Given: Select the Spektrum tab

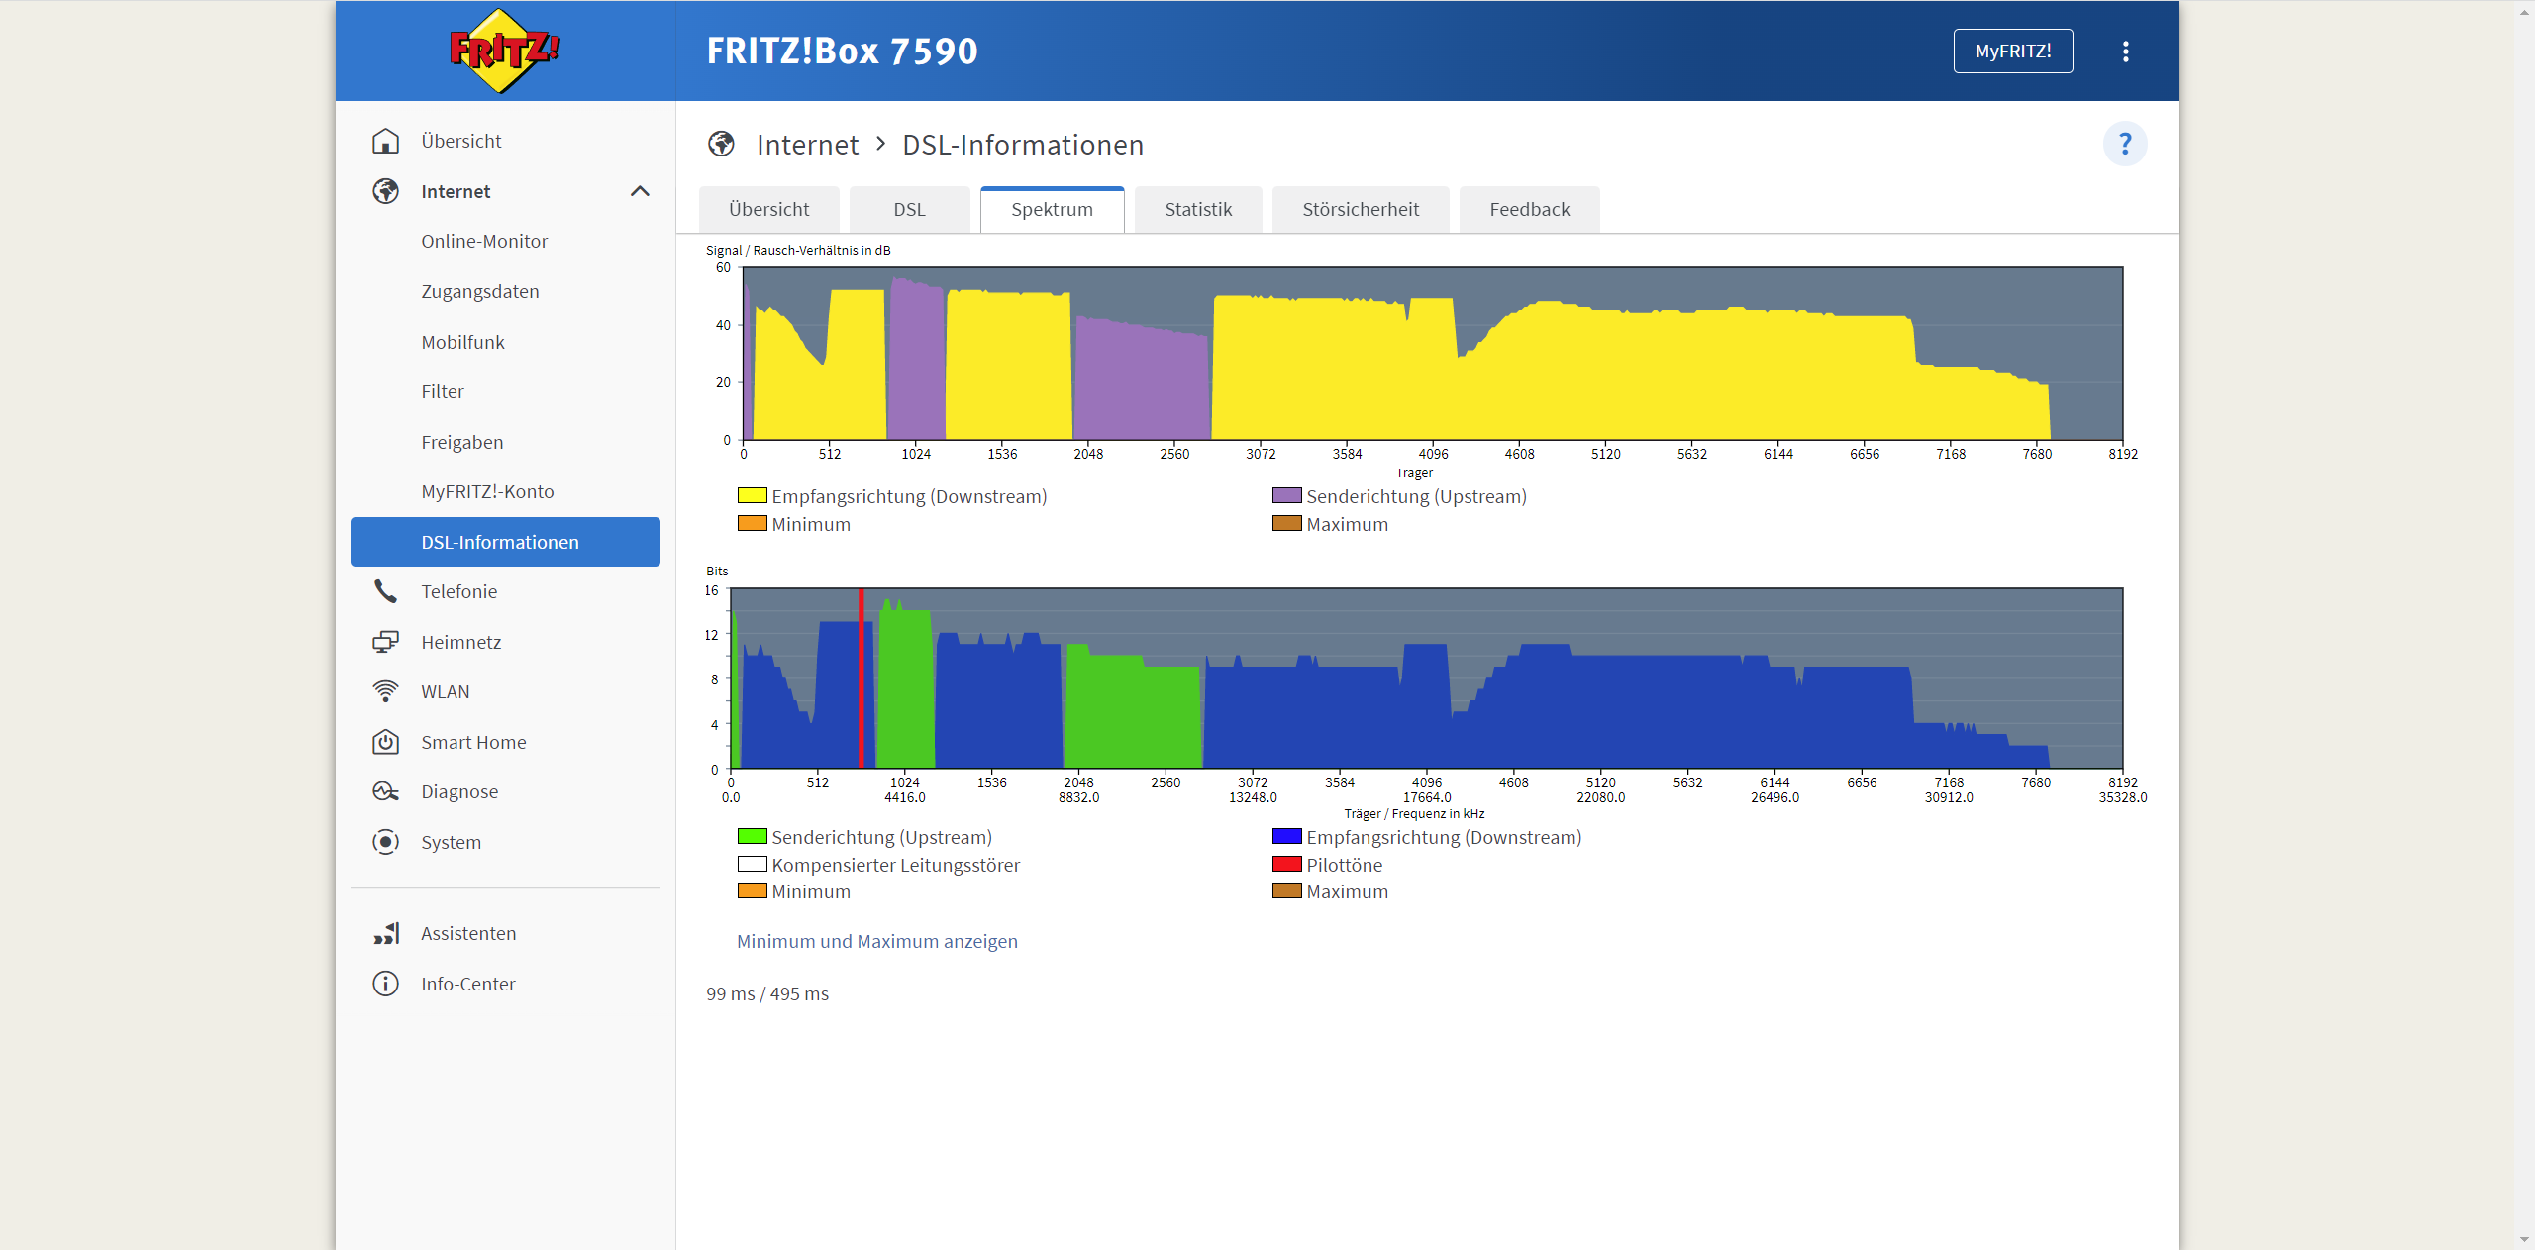Looking at the screenshot, I should pyautogui.click(x=1052, y=209).
